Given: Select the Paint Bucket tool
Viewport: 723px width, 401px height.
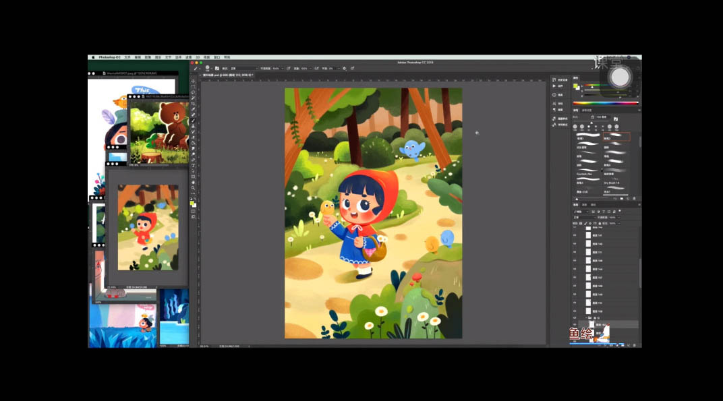Looking at the screenshot, I should 193,143.
